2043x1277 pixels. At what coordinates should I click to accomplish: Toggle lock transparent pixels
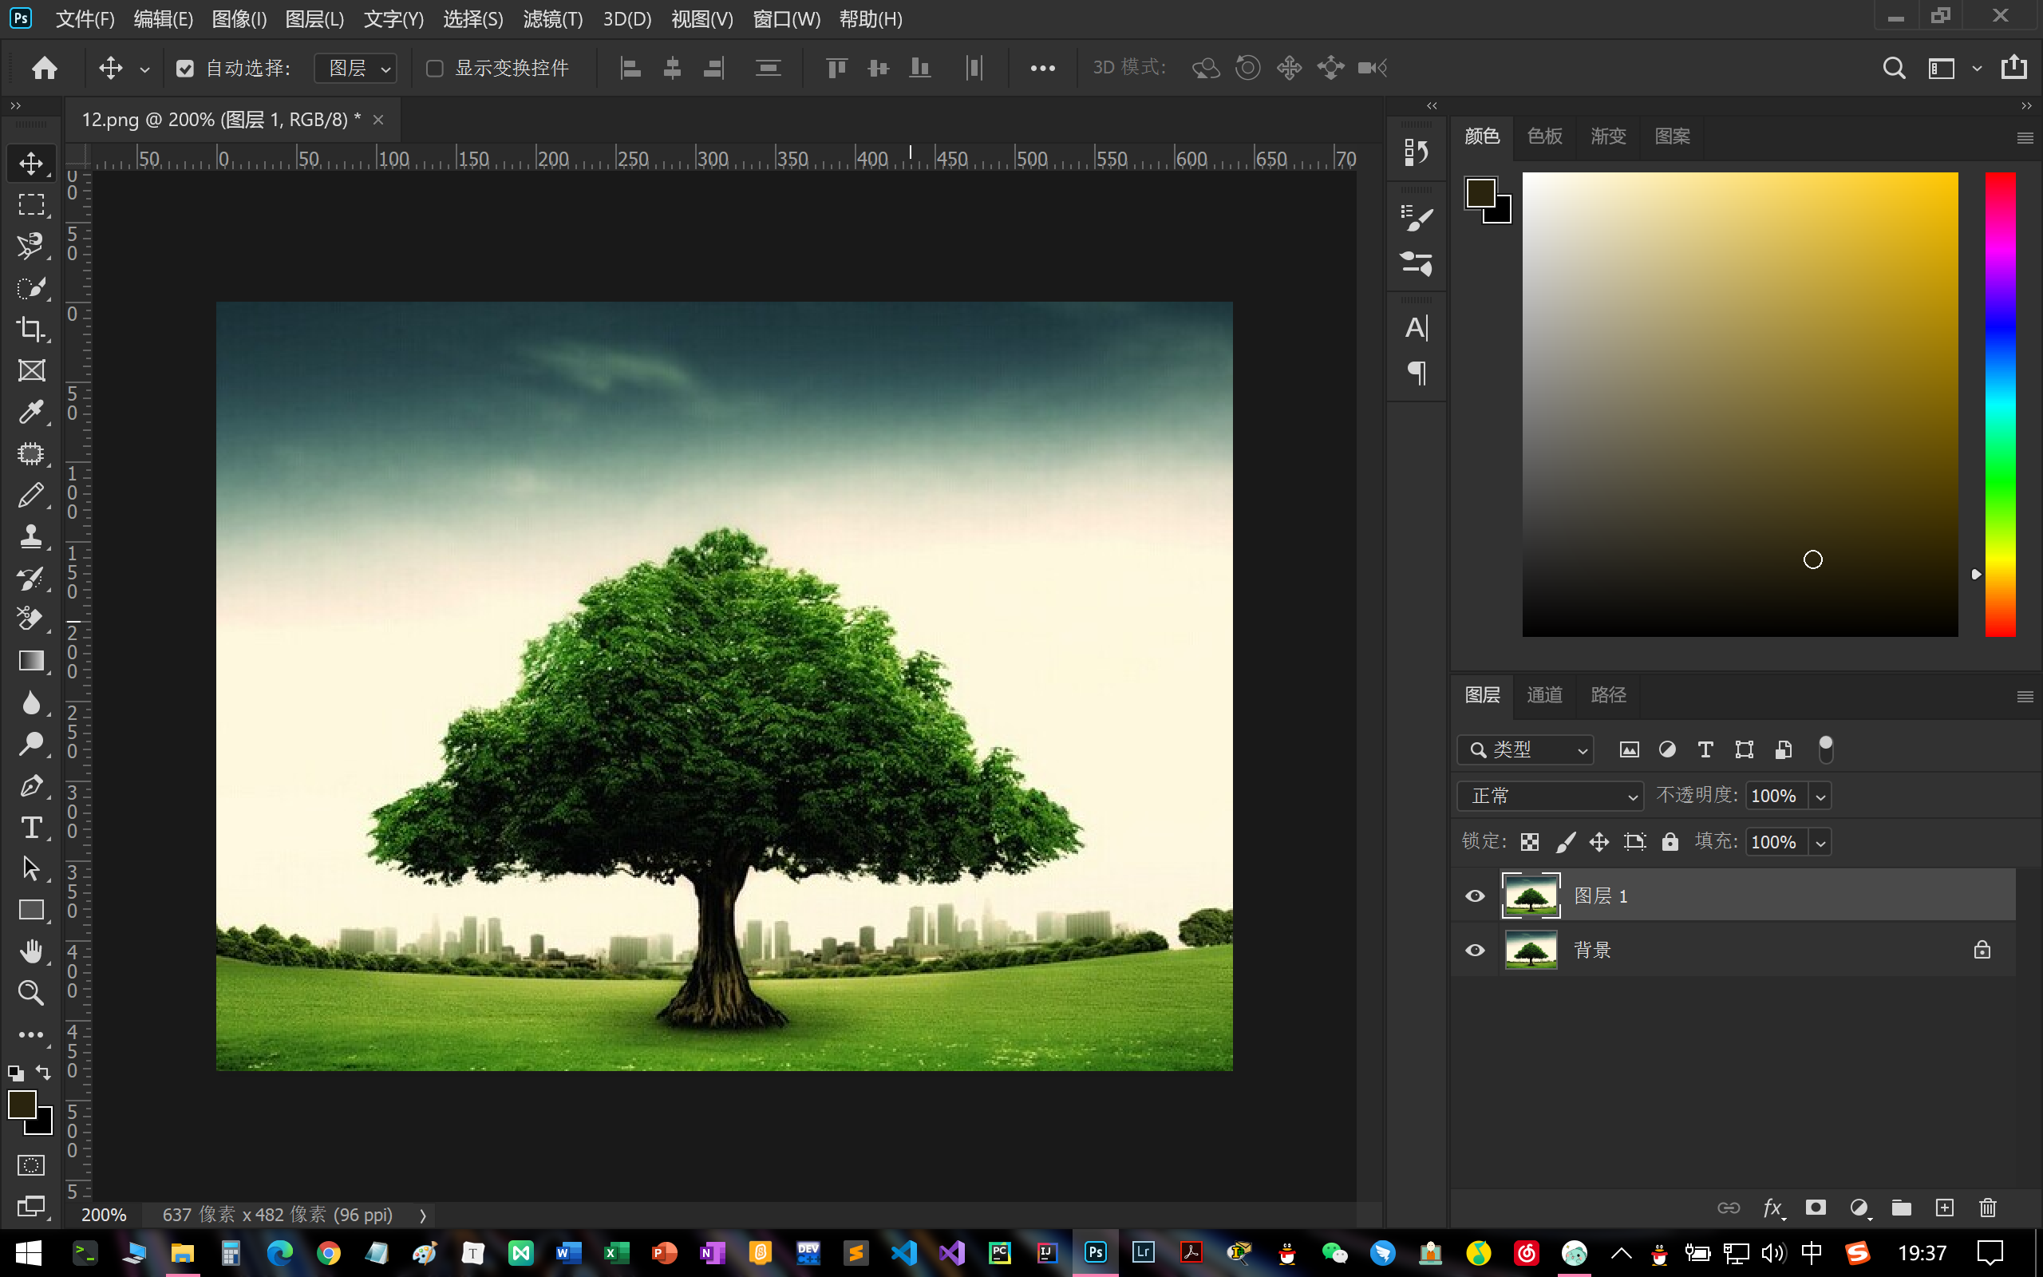point(1530,842)
